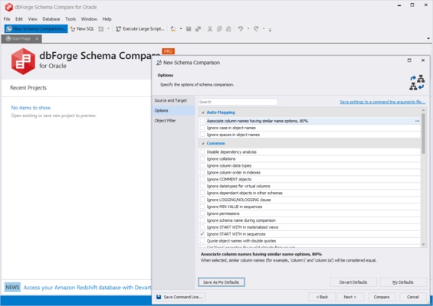Click Save As My Defaults button
The image size is (433, 306).
point(221,282)
